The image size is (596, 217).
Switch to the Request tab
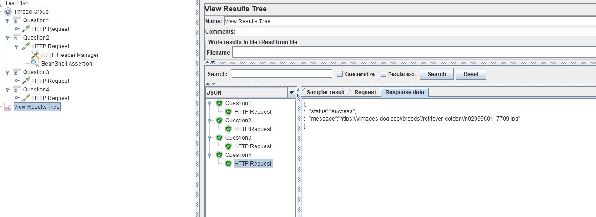point(365,92)
